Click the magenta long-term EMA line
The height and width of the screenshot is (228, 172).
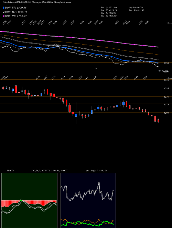coord(79,38)
